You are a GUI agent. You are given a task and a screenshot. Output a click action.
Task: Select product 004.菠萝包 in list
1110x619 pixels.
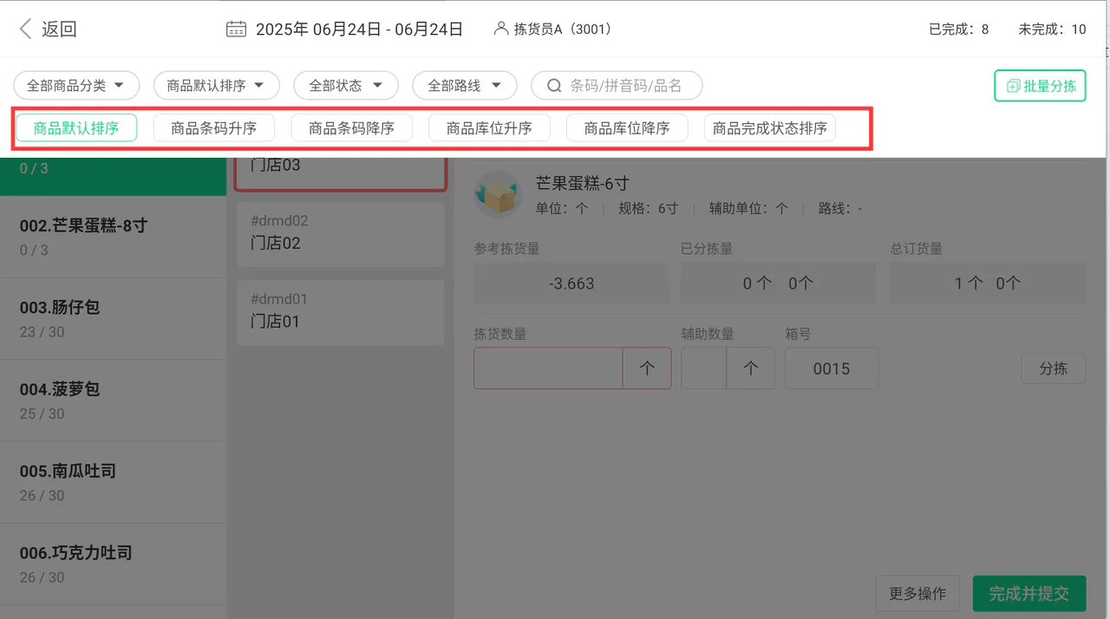tap(113, 401)
